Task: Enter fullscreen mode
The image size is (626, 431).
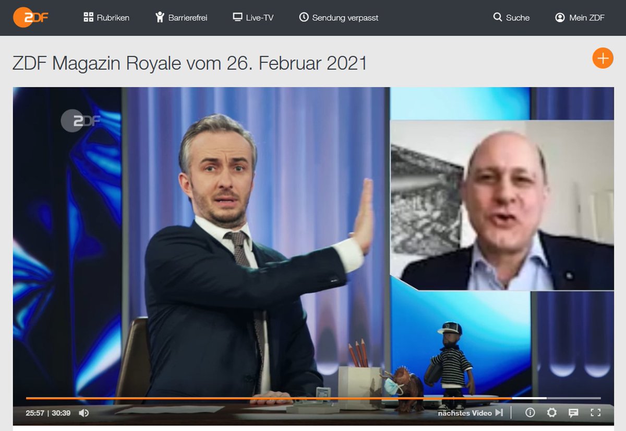Action: pyautogui.click(x=595, y=413)
